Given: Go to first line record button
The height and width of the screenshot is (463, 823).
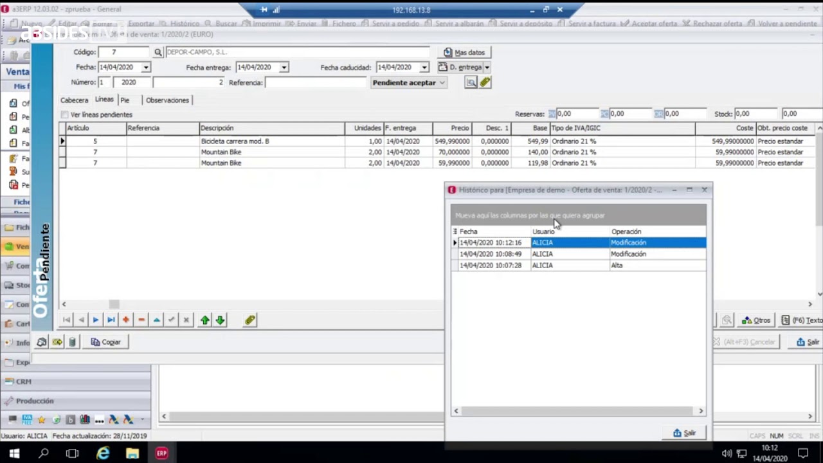Looking at the screenshot, I should pos(66,320).
